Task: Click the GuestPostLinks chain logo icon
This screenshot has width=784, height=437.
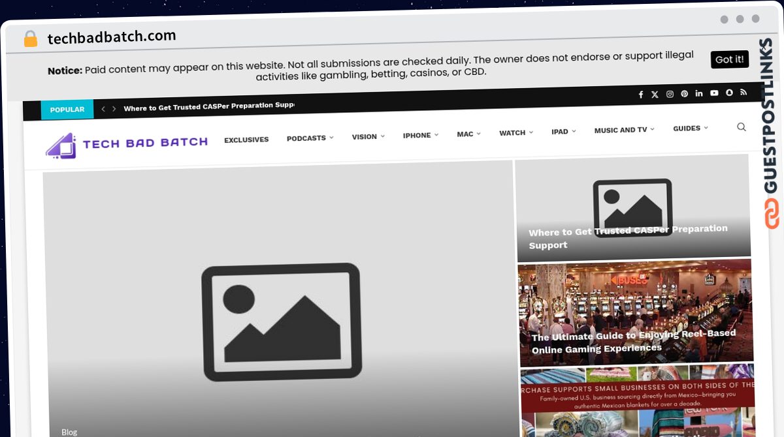Action: point(772,214)
